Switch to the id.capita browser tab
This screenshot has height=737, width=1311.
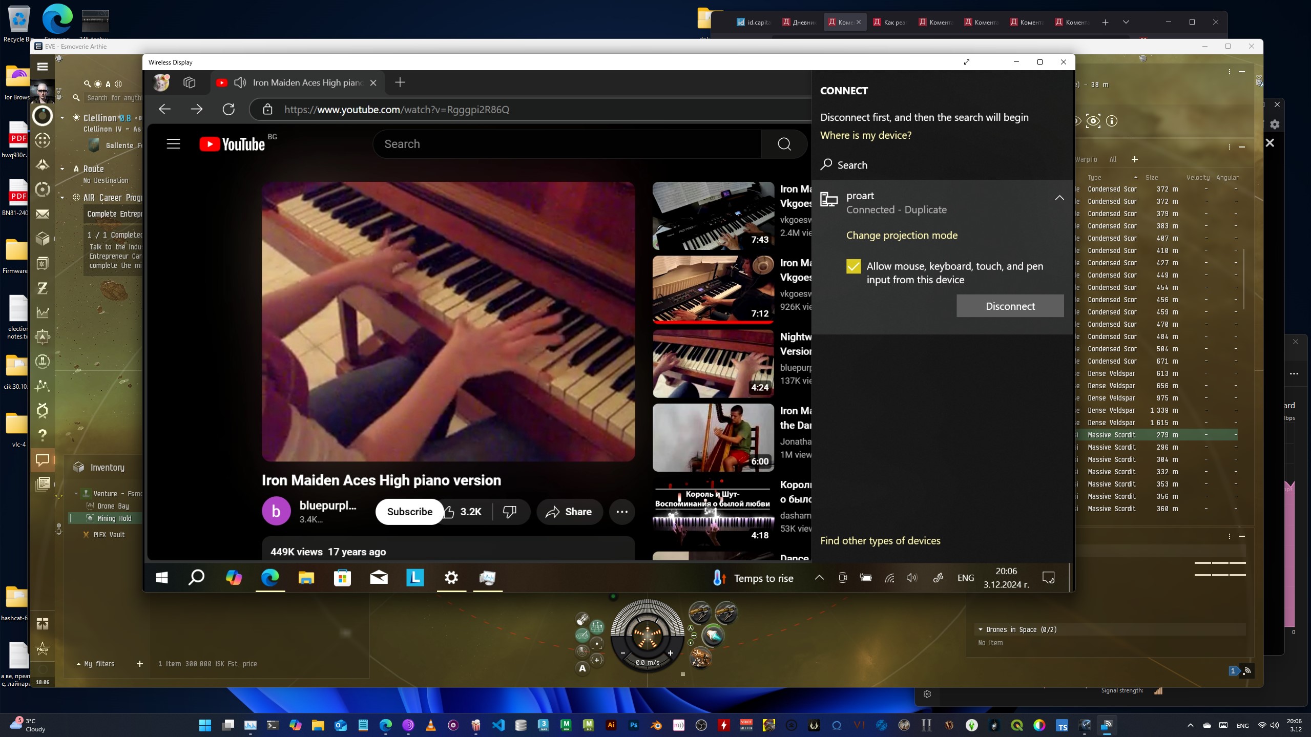coord(754,22)
